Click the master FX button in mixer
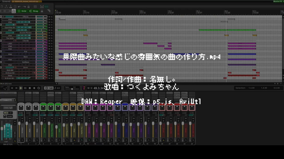The width and height of the screenshot is (284, 159). pos(6,113)
